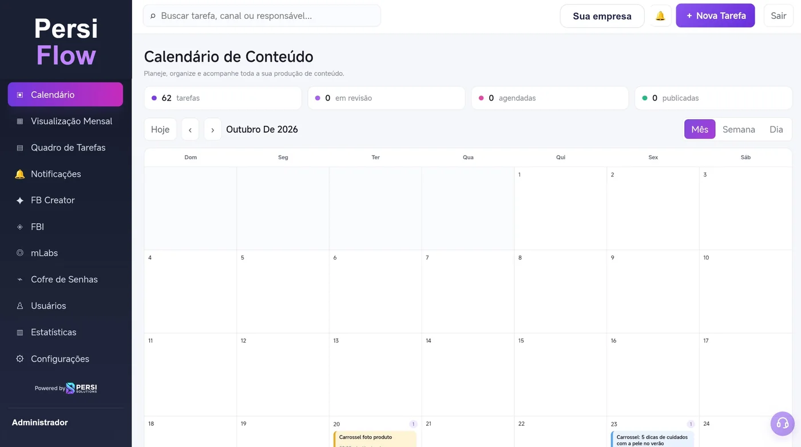The height and width of the screenshot is (447, 801).
Task: Click the Persi Flow logo
Action: pos(66,42)
